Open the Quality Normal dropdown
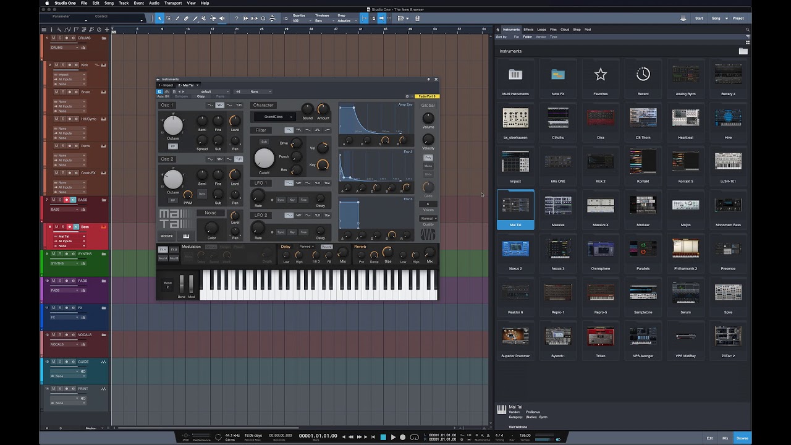791x445 pixels. pos(428,218)
